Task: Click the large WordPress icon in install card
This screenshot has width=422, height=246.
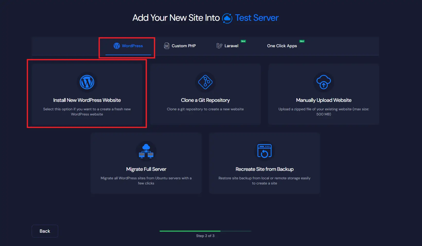Action: pyautogui.click(x=87, y=82)
